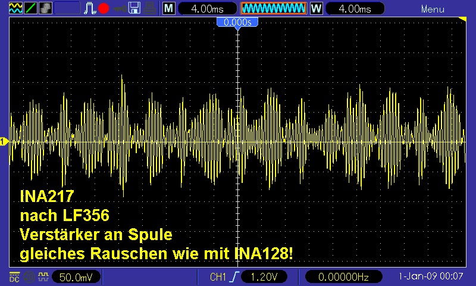Click the 'nach LF356' annotation text
The image size is (476, 286).
pyautogui.click(x=64, y=215)
